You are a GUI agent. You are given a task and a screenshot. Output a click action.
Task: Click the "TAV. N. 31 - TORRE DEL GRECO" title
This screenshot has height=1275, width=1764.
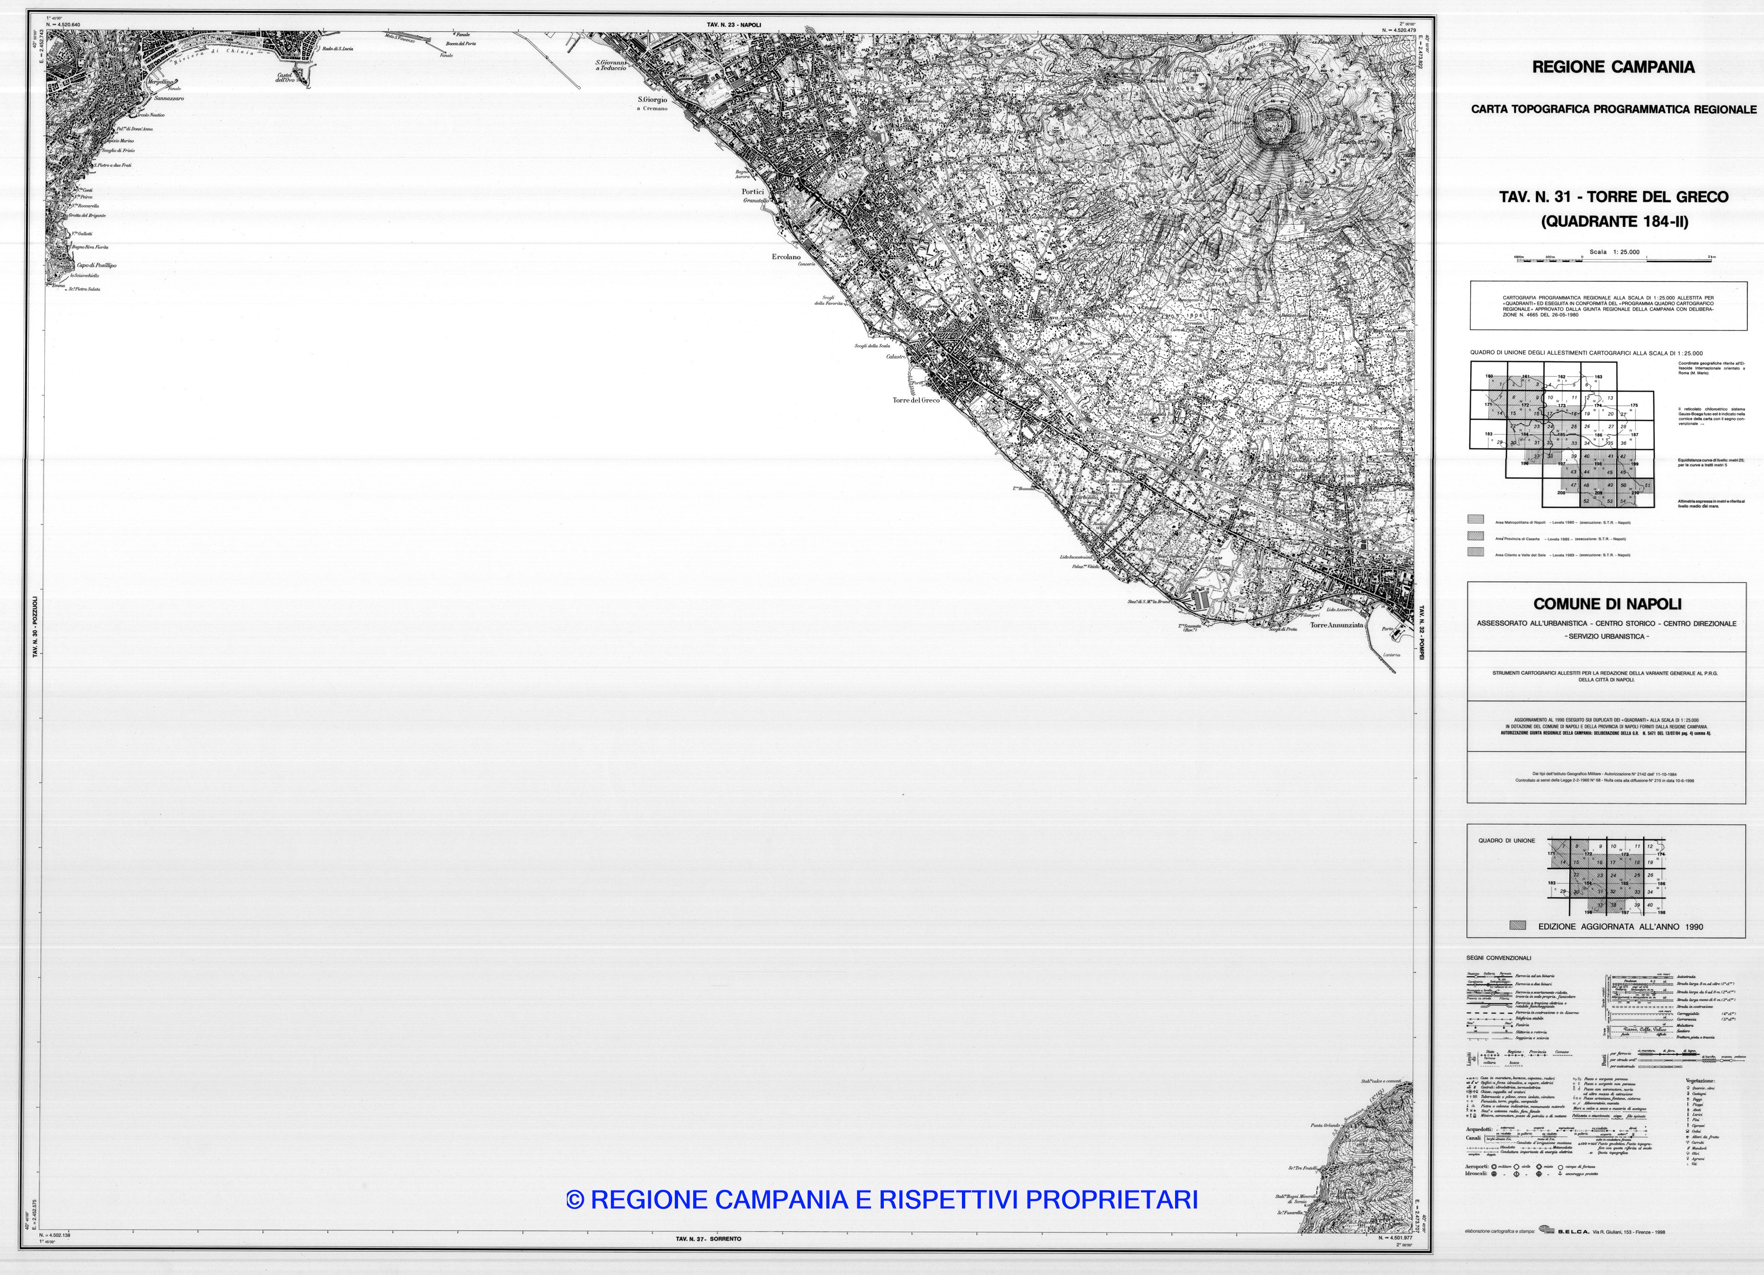pos(1614,197)
